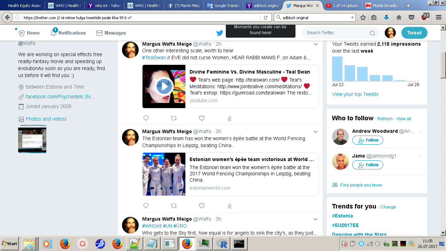Click the Tweet compose button
Viewport: 446px width, 251px height.
[x=414, y=33]
